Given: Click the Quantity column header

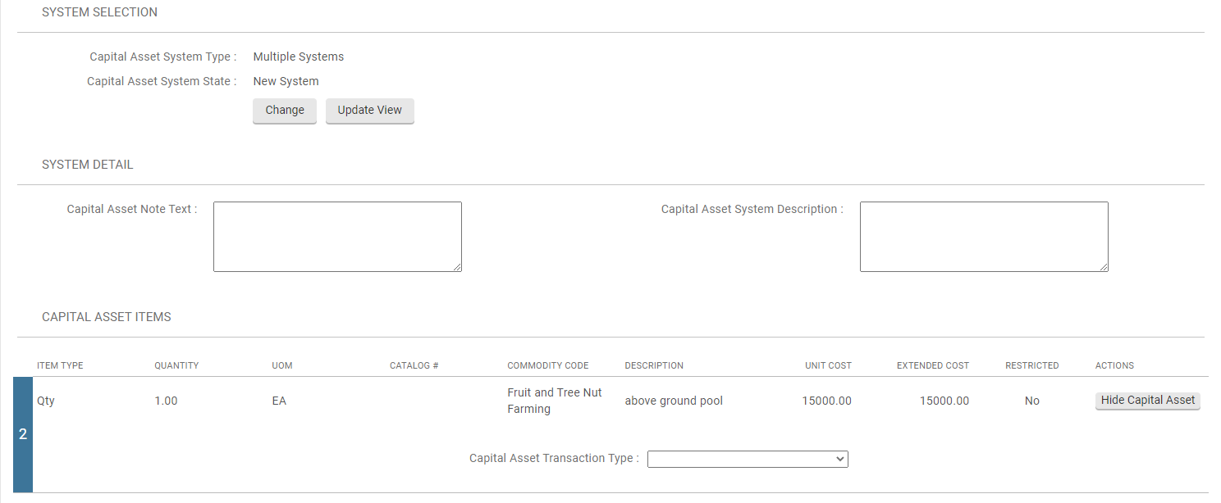Looking at the screenshot, I should (176, 365).
